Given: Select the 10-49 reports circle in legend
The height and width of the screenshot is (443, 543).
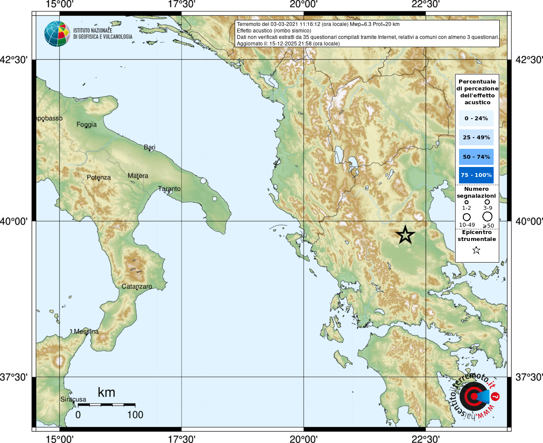Looking at the screenshot, I should [466, 217].
